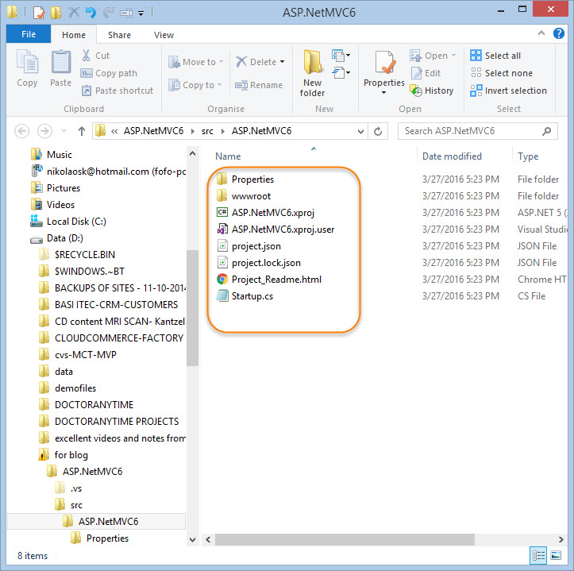Select the wwwroot folder in the file list
This screenshot has height=571, width=574.
[244, 196]
